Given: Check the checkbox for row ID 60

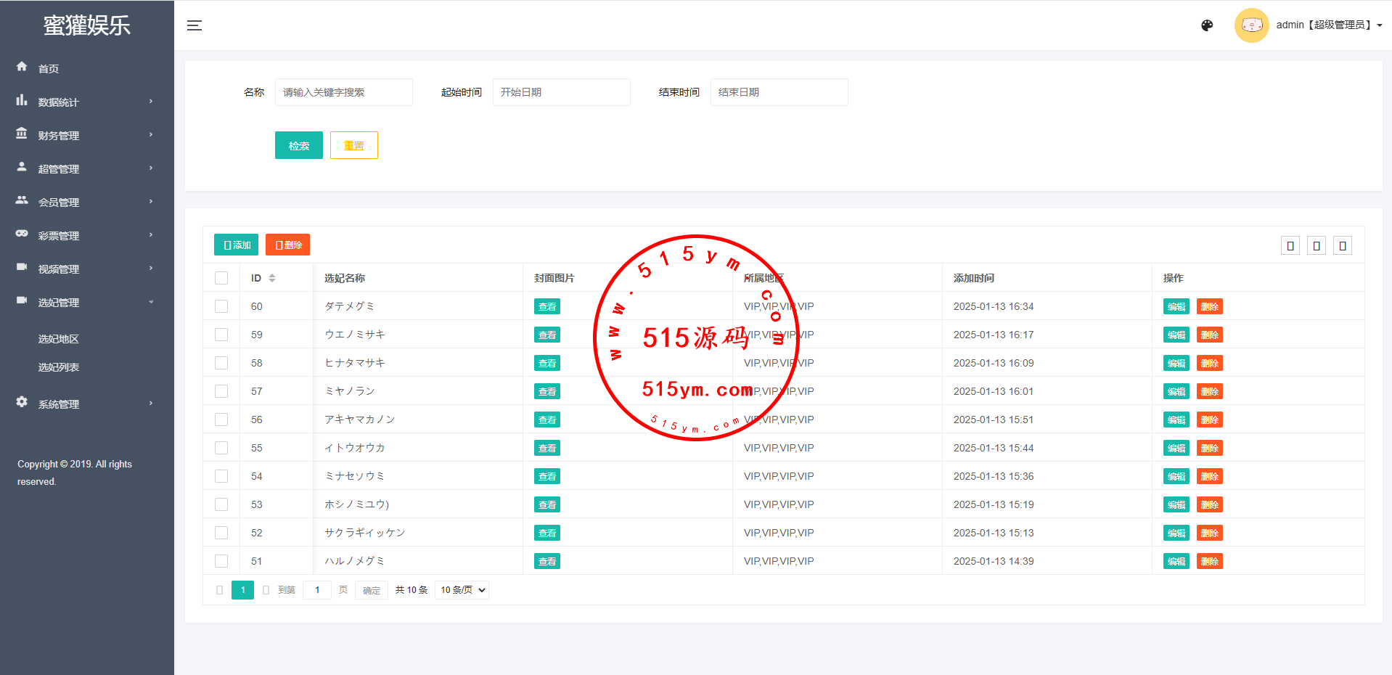Looking at the screenshot, I should [x=221, y=306].
